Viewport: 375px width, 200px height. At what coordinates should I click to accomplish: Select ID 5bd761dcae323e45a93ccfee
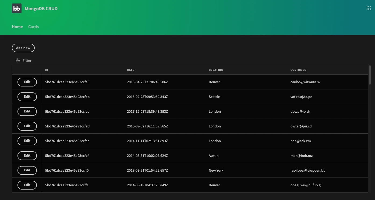click(x=67, y=141)
